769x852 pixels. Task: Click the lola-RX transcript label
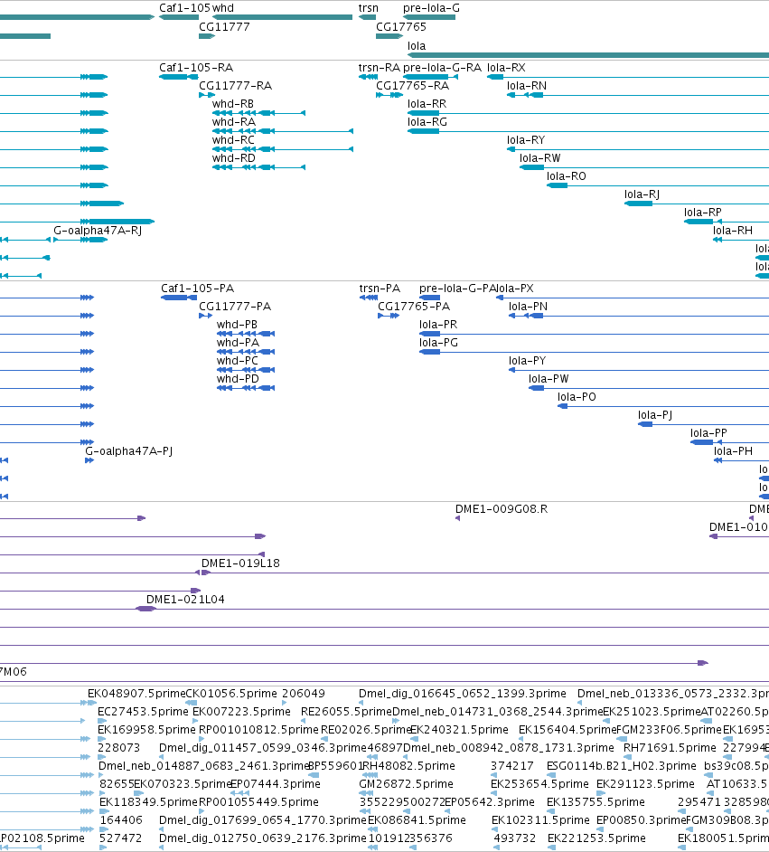click(x=506, y=67)
